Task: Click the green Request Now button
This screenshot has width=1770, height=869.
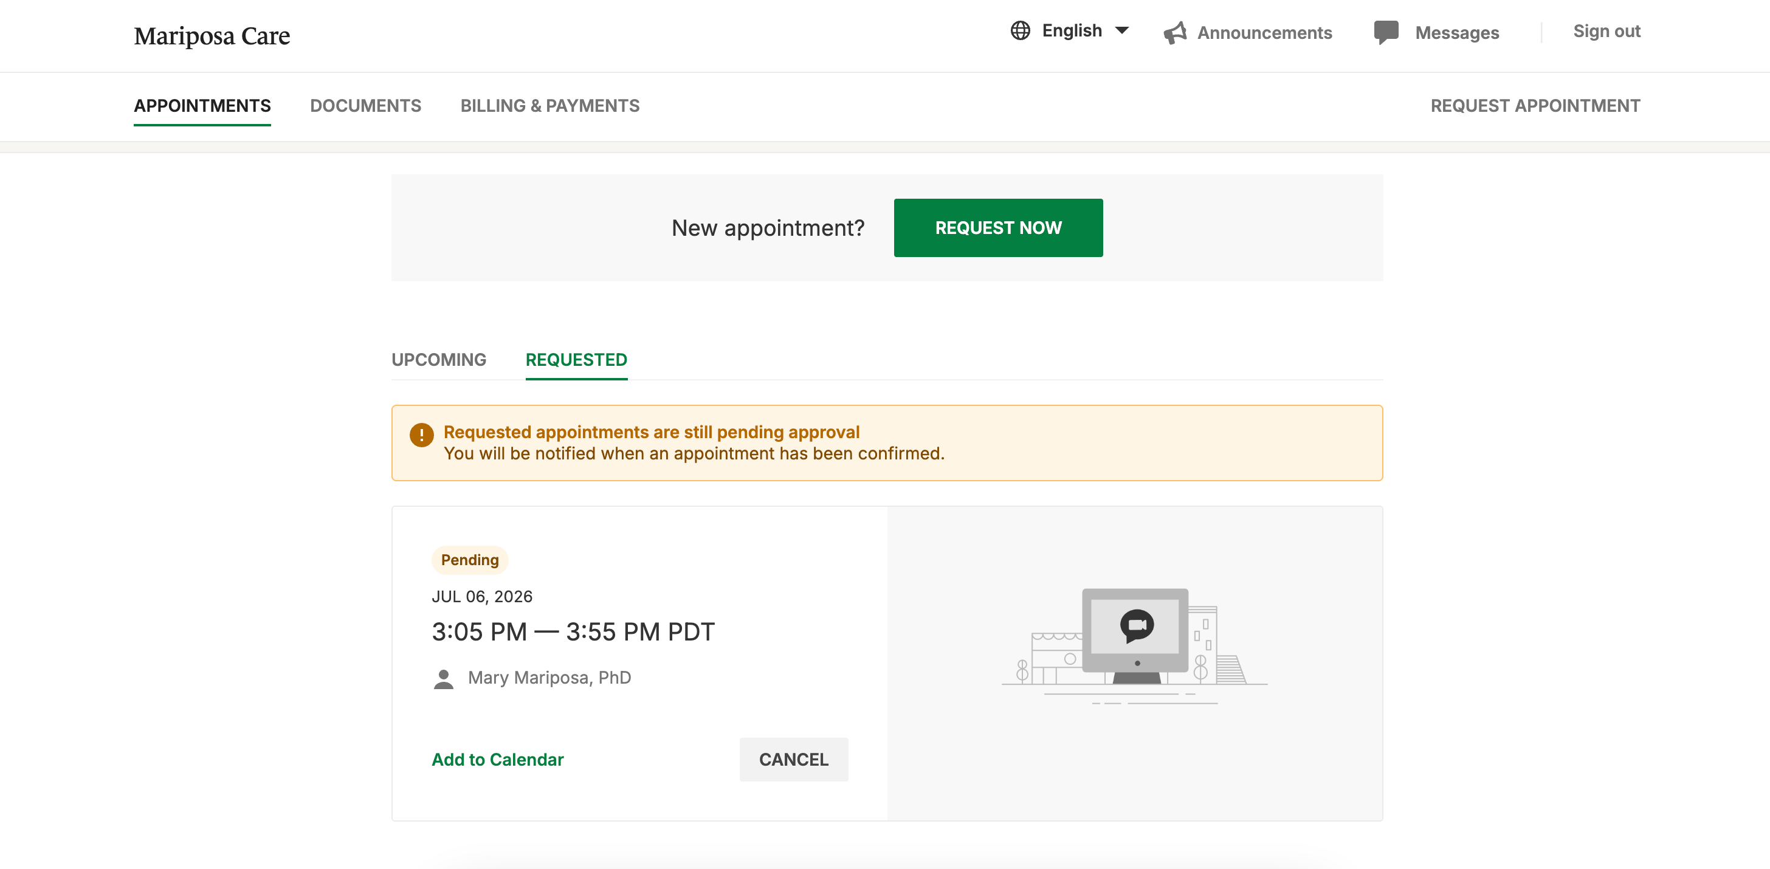Action: 997,228
